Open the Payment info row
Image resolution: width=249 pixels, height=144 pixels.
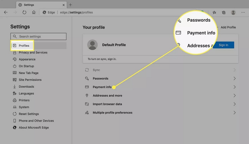[160, 87]
